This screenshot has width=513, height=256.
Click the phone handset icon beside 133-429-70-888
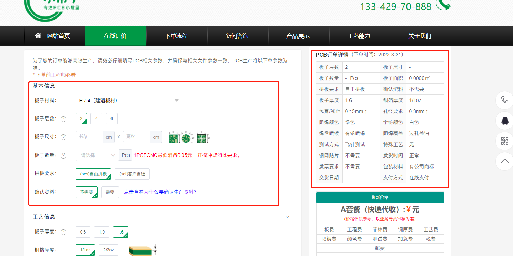pos(443,5)
